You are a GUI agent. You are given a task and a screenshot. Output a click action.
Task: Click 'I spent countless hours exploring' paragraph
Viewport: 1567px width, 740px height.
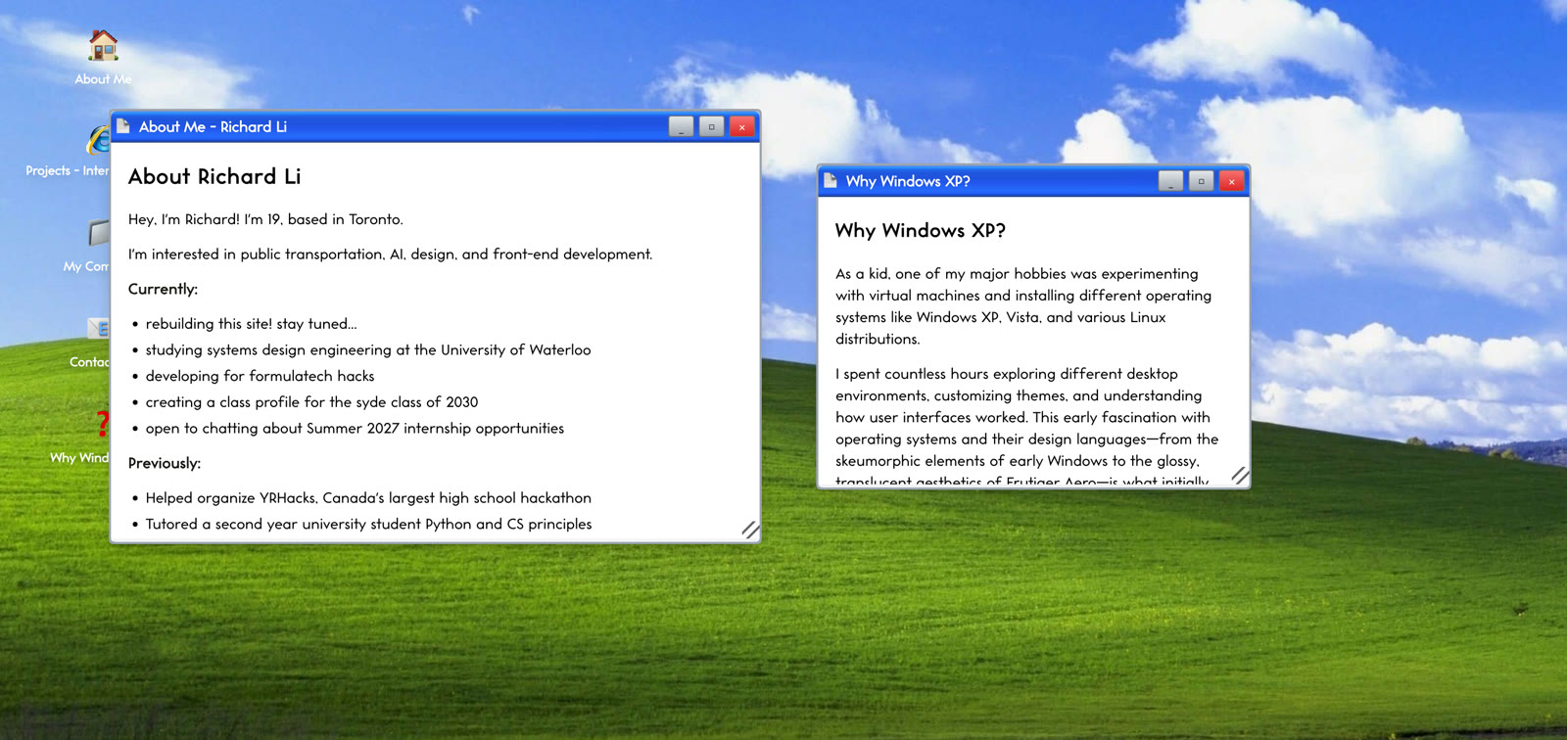(1027, 427)
